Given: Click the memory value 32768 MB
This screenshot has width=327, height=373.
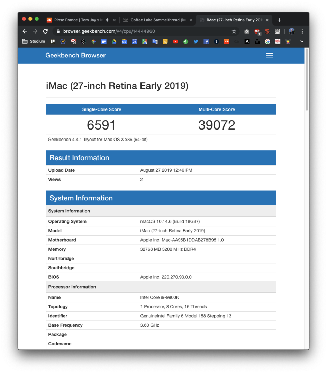Looking at the screenshot, I should point(168,250).
